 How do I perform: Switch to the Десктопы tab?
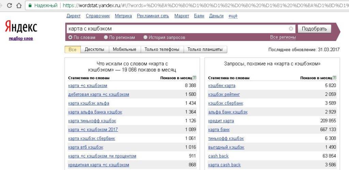click(x=94, y=49)
